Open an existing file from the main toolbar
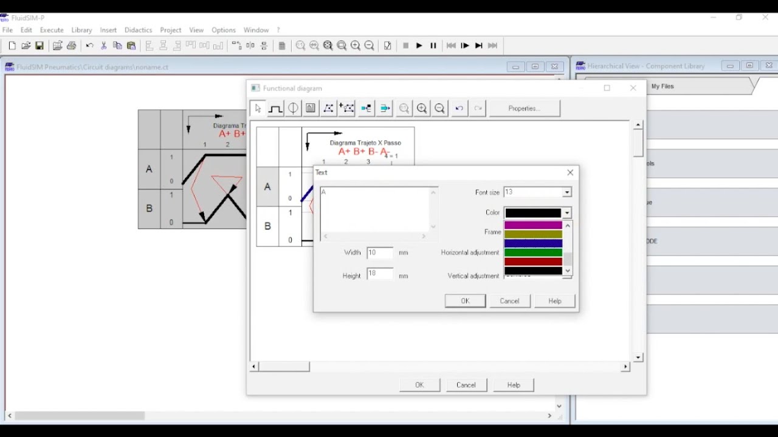The width and height of the screenshot is (778, 437). (26, 46)
